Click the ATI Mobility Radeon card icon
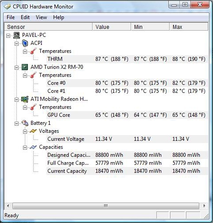 click(25, 99)
